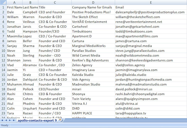This screenshot has width=187, height=128.
Task: Select 'Positive Productions Plus!' cell
Action: 93,12
